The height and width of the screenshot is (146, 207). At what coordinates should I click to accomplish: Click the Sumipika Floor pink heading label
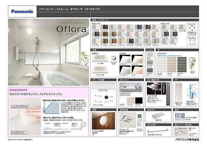21,89
